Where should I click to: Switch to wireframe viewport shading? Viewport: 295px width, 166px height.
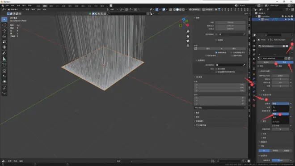coord(174,9)
